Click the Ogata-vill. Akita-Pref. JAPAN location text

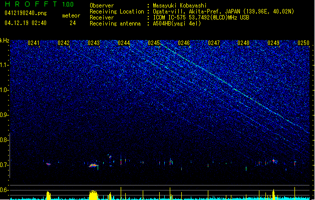(223, 11)
